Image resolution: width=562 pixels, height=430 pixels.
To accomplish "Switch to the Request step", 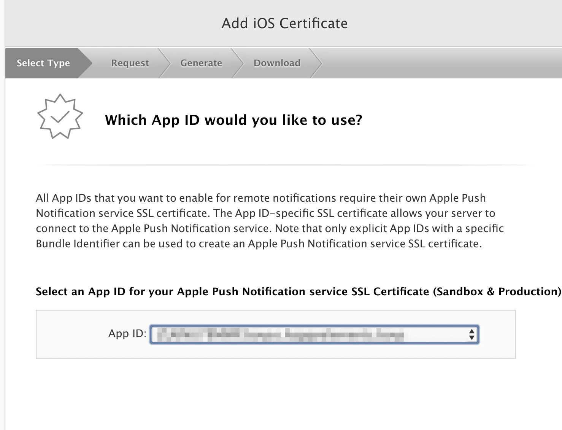I will [130, 63].
